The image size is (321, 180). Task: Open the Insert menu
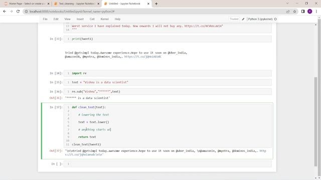pyautogui.click(x=80, y=19)
